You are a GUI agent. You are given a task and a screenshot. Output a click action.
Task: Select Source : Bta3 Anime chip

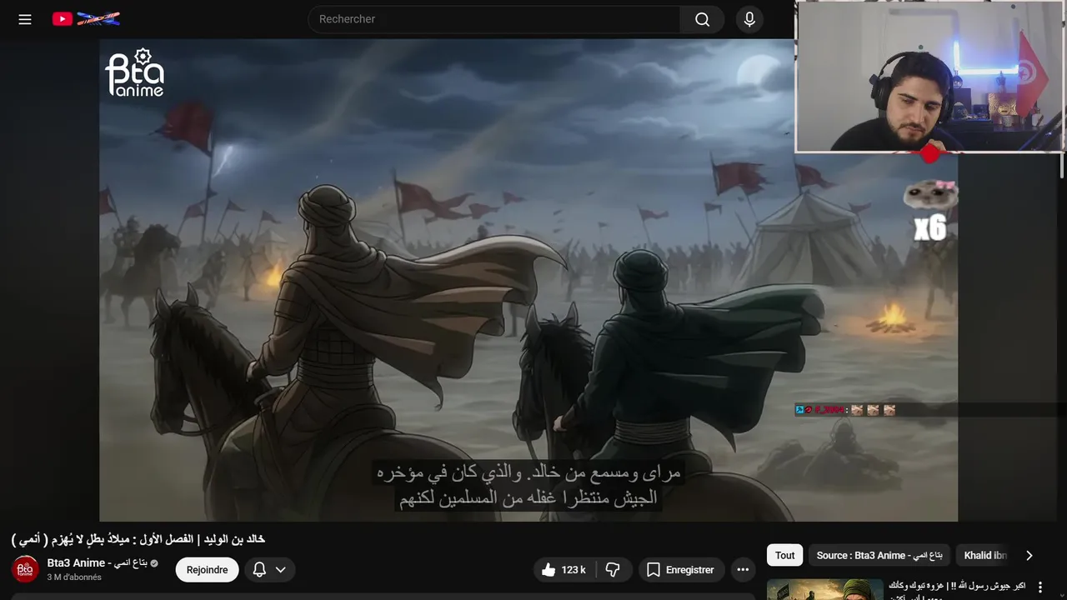point(879,555)
